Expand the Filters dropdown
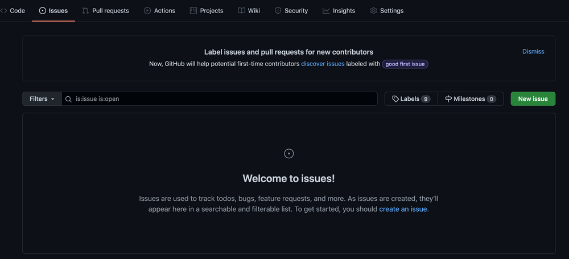The image size is (569, 259). 42,99
